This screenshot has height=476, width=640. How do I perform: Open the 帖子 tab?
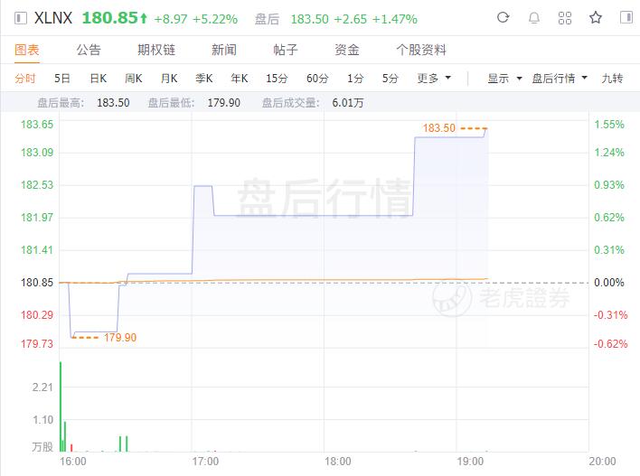coord(286,50)
